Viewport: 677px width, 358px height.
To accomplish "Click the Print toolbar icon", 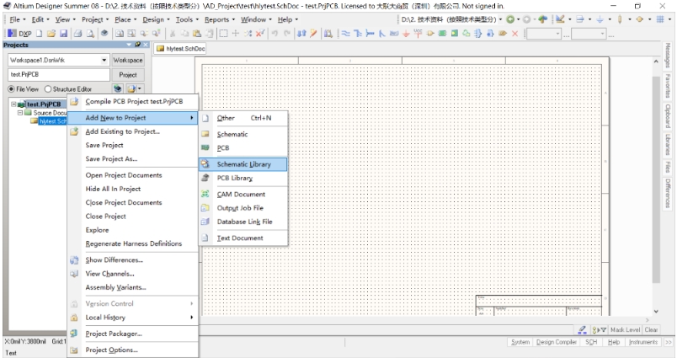I will (x=78, y=33).
